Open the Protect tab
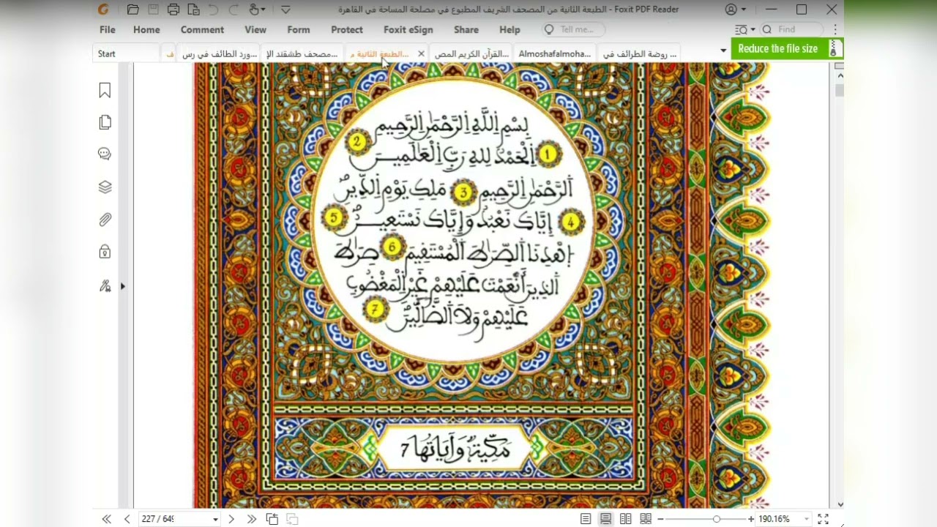The height and width of the screenshot is (527, 937). click(347, 30)
